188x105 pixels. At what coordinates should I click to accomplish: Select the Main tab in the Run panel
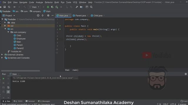pyautogui.click(x=14, y=74)
